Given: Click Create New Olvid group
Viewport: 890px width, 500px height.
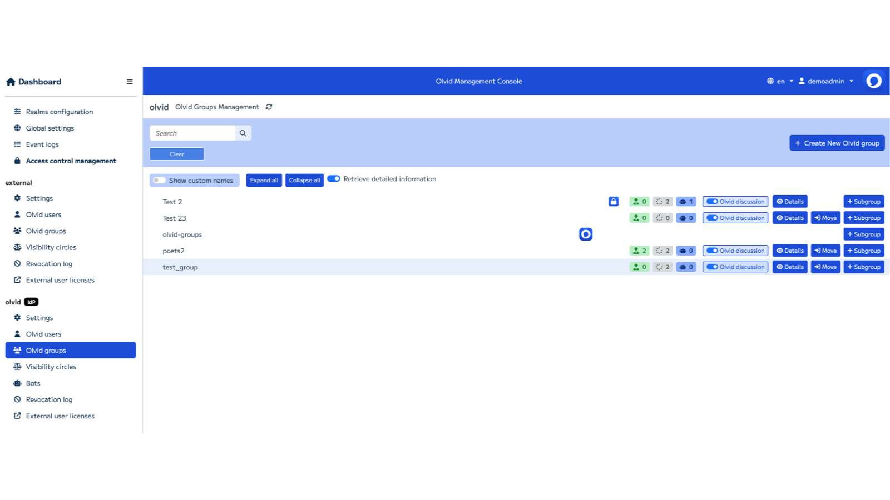Looking at the screenshot, I should tap(837, 143).
